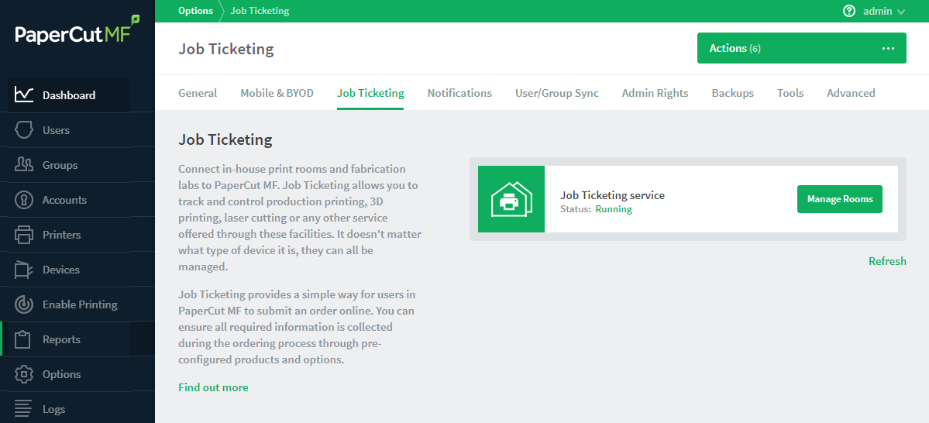This screenshot has height=423, width=929.
Task: Open the Advanced tab
Action: pos(851,93)
